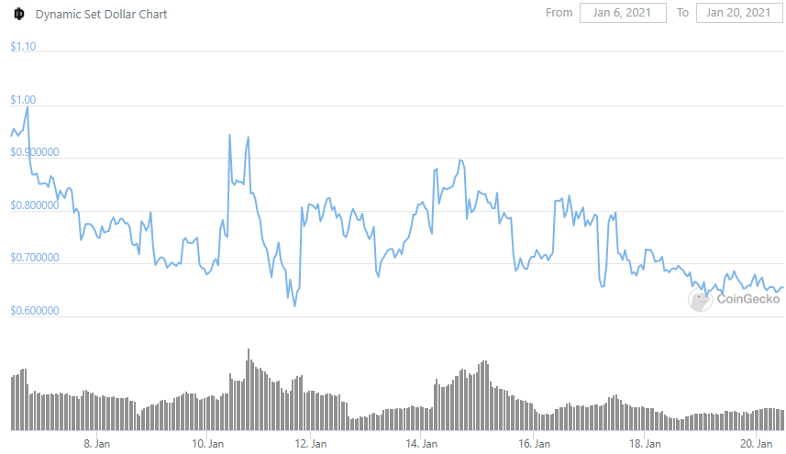Open the From date field Jan 6, 2021
The height and width of the screenshot is (454, 786).
click(x=623, y=13)
